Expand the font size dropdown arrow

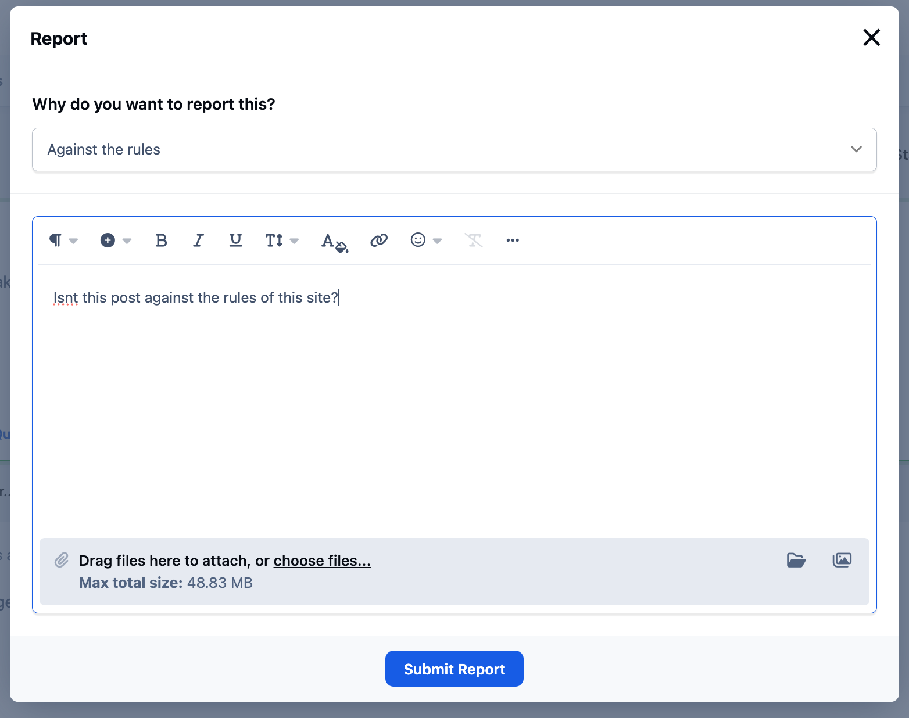(294, 240)
